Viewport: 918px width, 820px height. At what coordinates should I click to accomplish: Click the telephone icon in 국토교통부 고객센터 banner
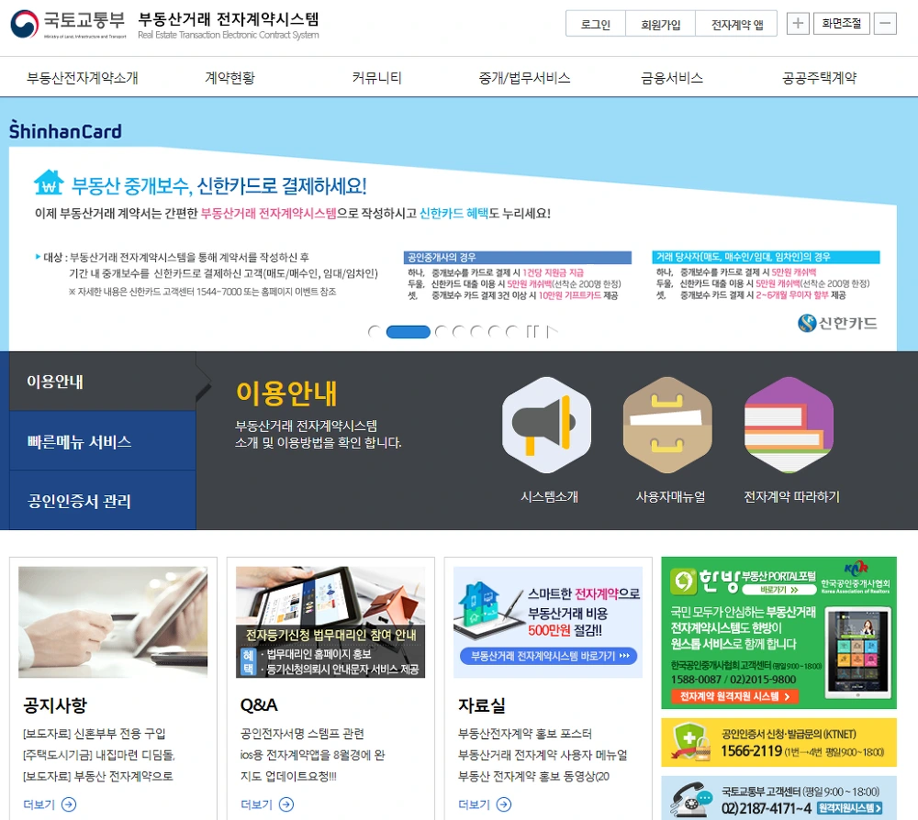click(x=691, y=800)
